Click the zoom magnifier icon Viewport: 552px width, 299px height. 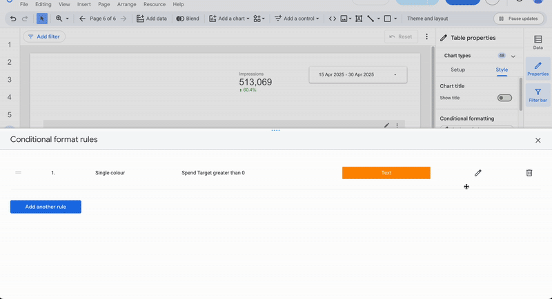click(x=59, y=19)
